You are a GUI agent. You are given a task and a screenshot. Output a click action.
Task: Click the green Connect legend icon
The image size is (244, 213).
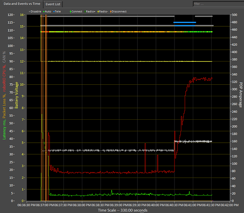coord(70,12)
